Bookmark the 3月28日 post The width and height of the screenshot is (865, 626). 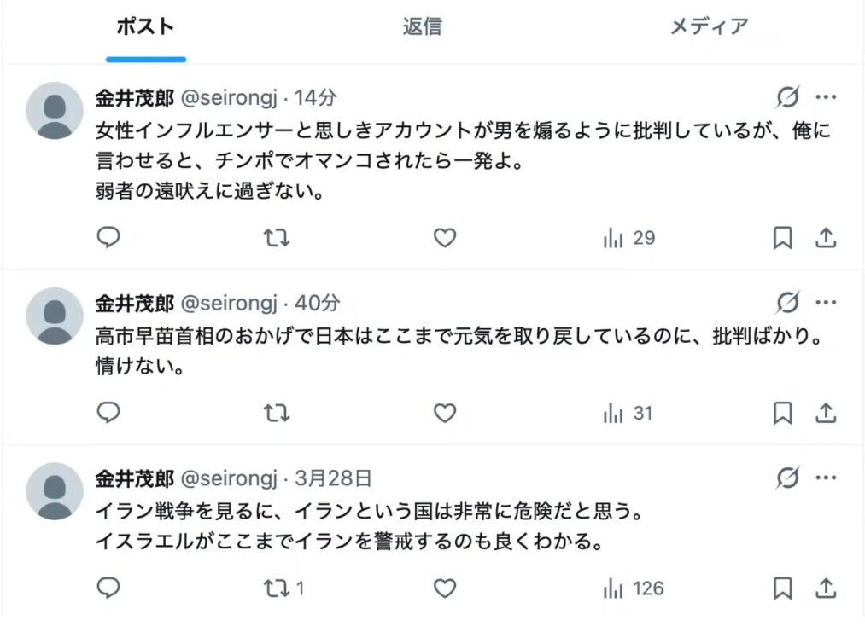point(782,588)
